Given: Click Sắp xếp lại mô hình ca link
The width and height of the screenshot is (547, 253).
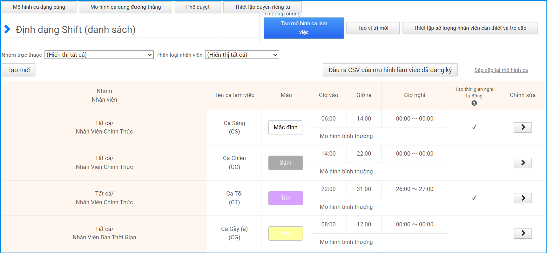Looking at the screenshot, I should click(501, 70).
